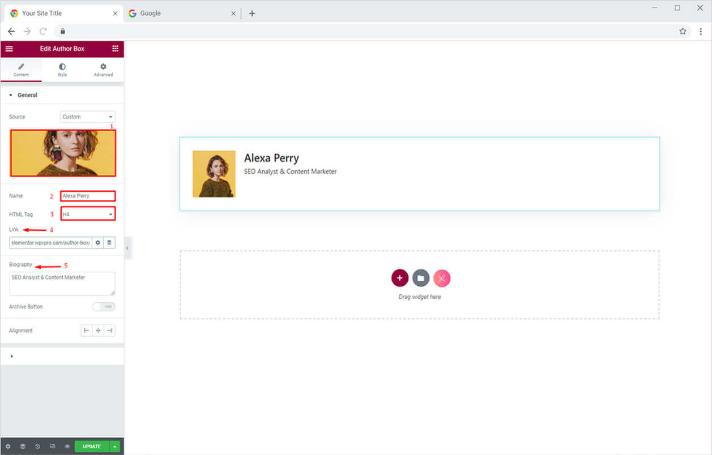This screenshot has width=712, height=455.
Task: Open the Elementor hamburger menu
Action: (x=9, y=49)
